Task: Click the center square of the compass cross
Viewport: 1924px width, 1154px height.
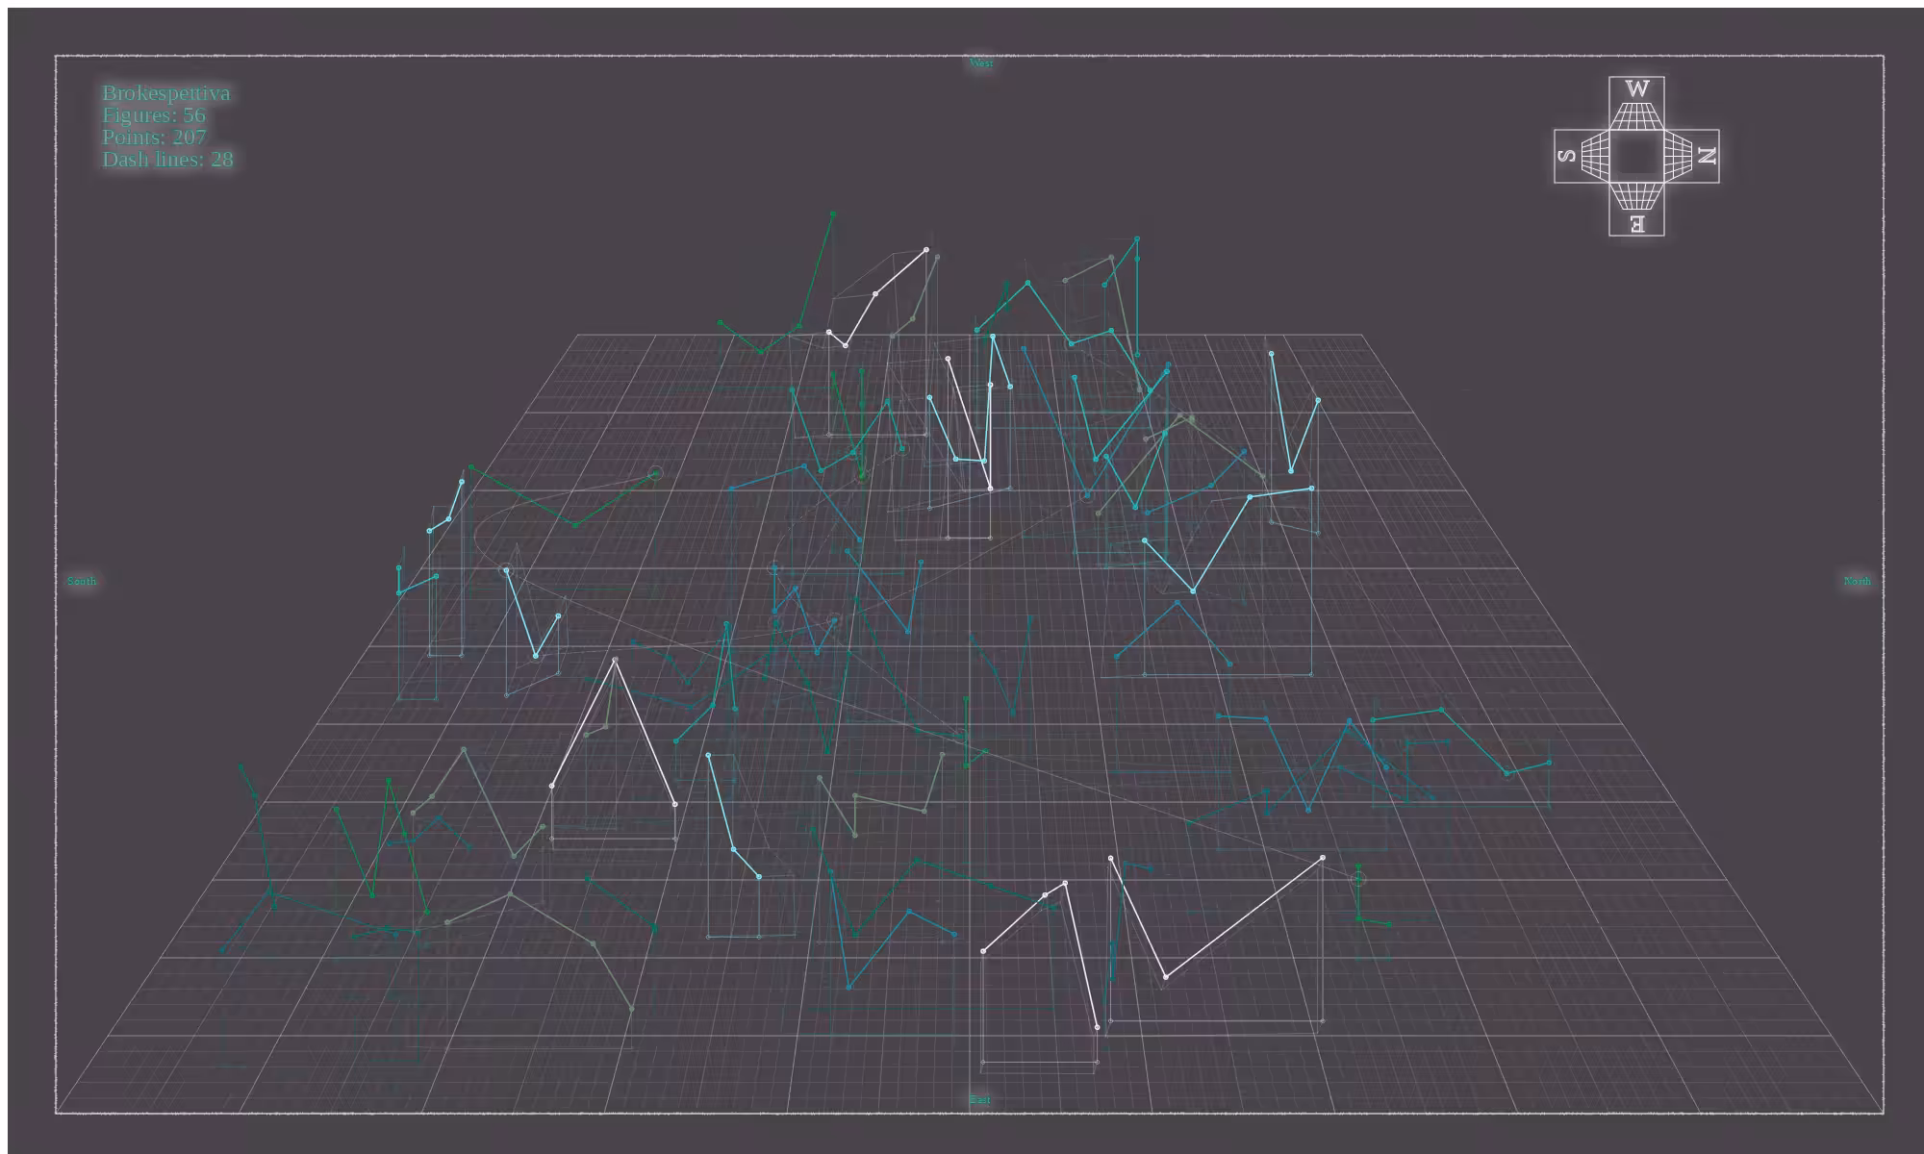Action: click(1636, 156)
